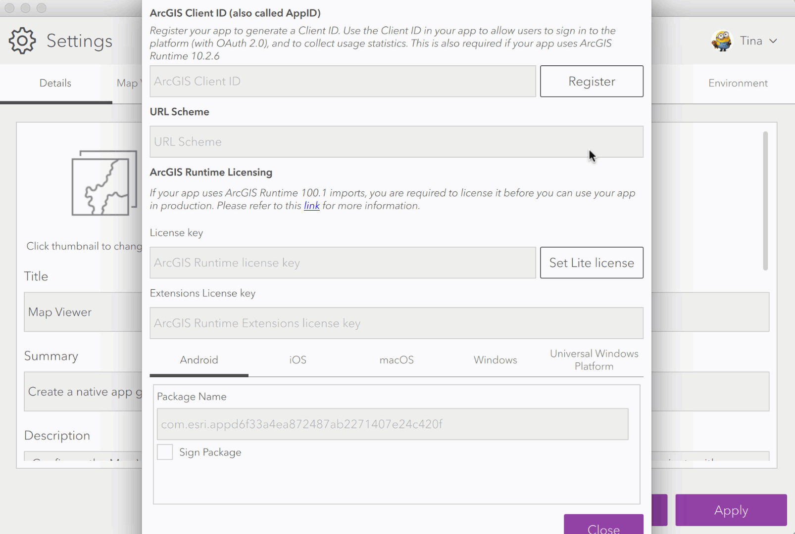Close the licensing dialog
The width and height of the screenshot is (795, 534).
tap(603, 525)
